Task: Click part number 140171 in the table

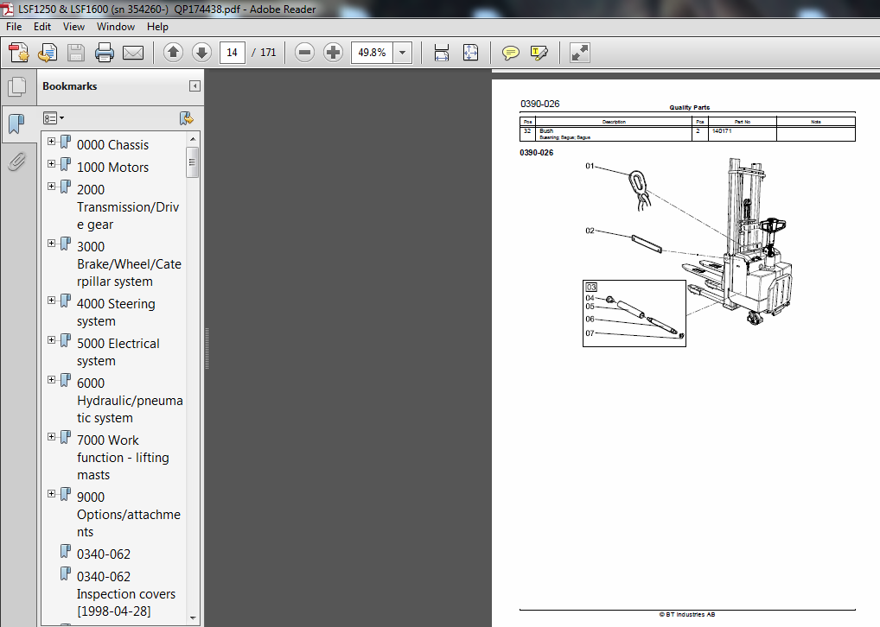Action: tap(722, 131)
